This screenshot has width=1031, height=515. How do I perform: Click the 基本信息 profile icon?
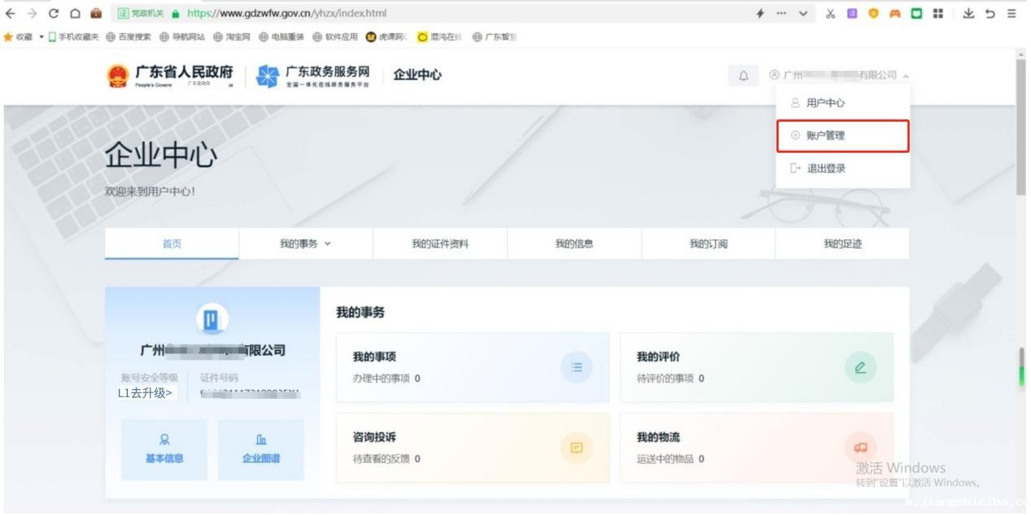(x=163, y=438)
